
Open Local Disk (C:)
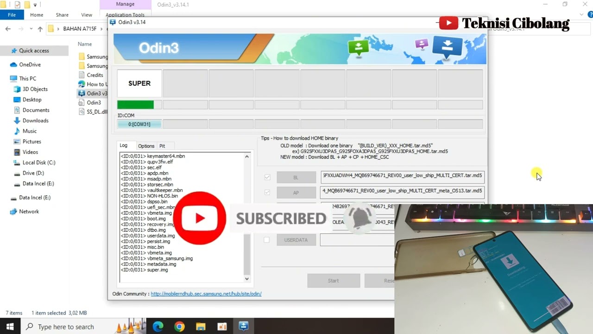[38, 162]
